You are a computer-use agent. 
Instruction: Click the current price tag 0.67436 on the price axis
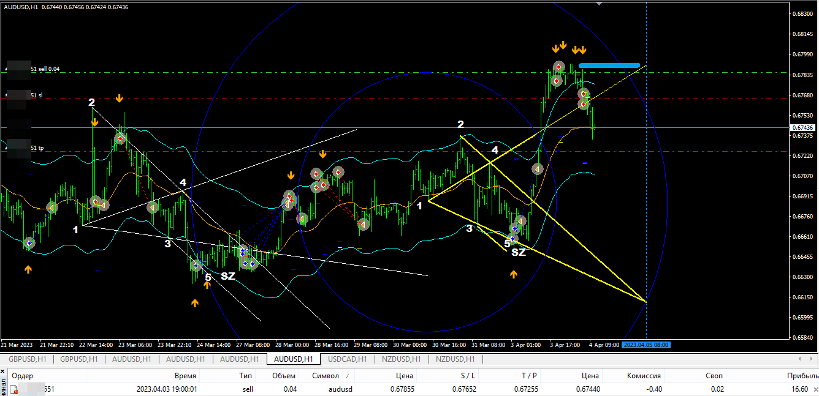(x=802, y=127)
